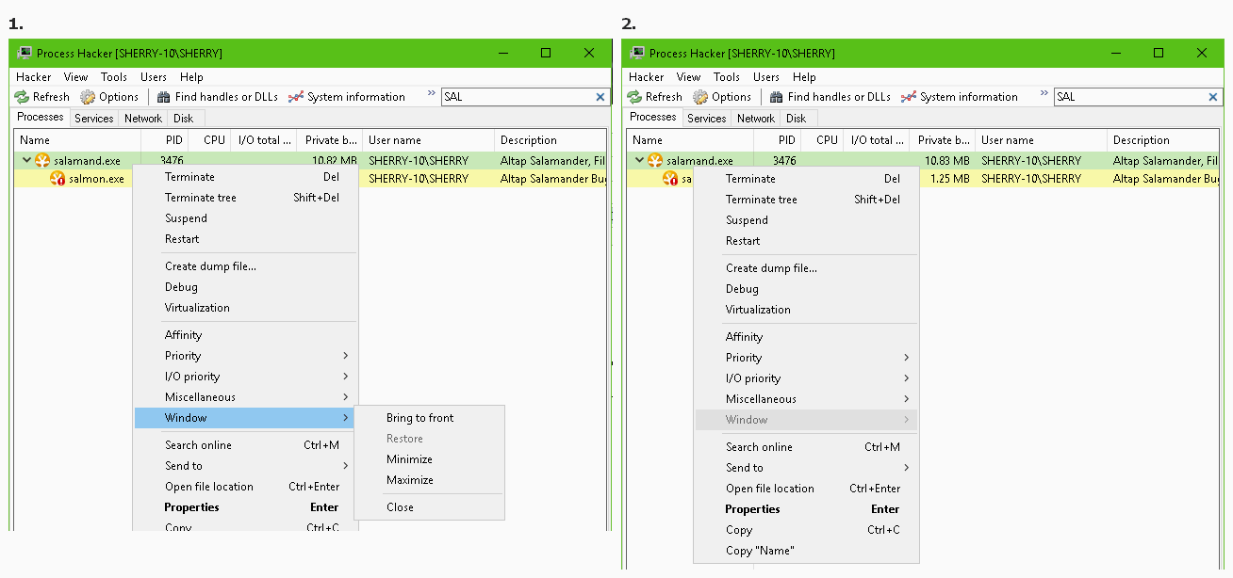Switch to the Services tab in window 1
This screenshot has height=578, width=1233.
[x=93, y=119]
